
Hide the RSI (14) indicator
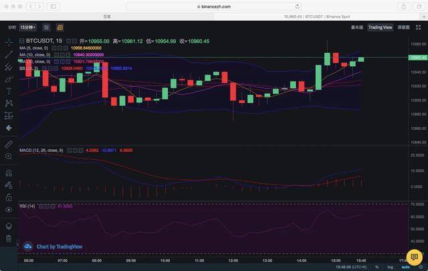tap(41, 206)
